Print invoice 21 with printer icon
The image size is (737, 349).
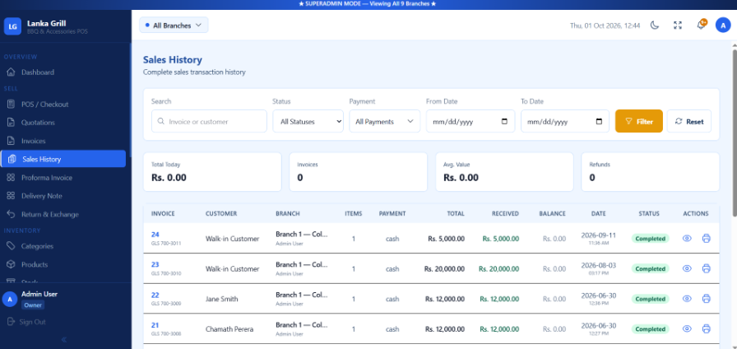(x=706, y=328)
